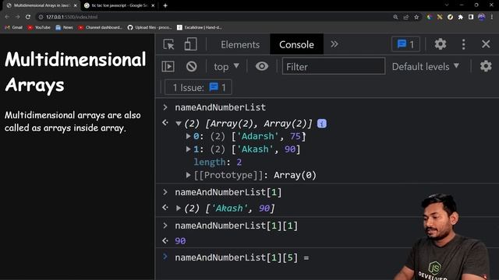Click the console prompt with nameAndNumberList[1][5] =
The image size is (499, 280).
click(x=242, y=257)
